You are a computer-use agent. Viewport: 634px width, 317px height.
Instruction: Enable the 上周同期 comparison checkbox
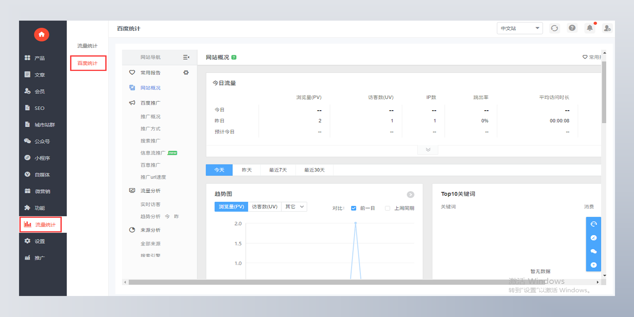(x=388, y=208)
